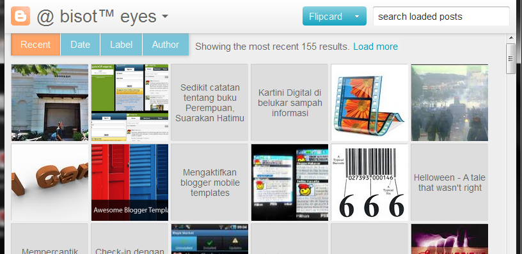Click the orange Blogger logo icon

click(20, 16)
